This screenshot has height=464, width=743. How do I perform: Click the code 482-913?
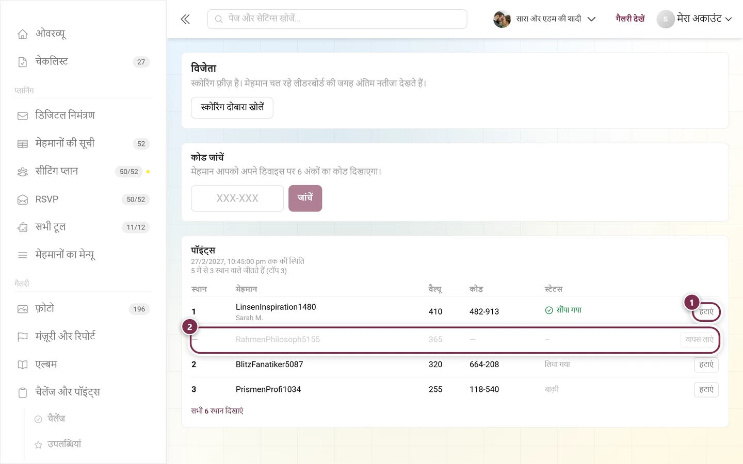point(484,312)
